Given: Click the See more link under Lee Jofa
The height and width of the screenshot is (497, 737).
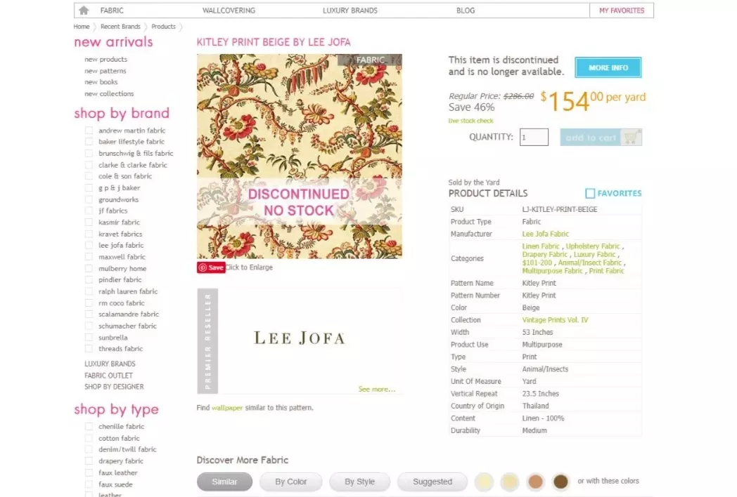Looking at the screenshot, I should 376,389.
